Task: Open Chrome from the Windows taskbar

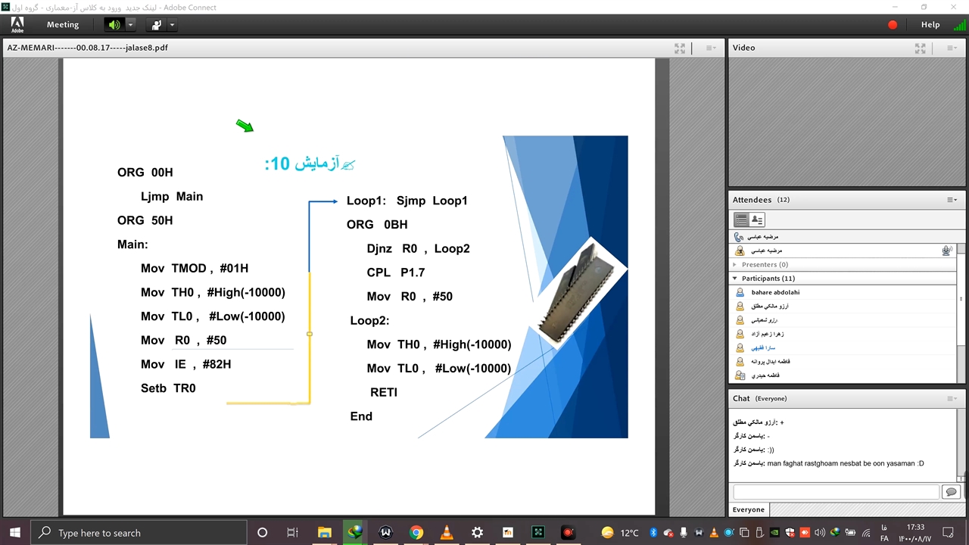Action: click(416, 533)
